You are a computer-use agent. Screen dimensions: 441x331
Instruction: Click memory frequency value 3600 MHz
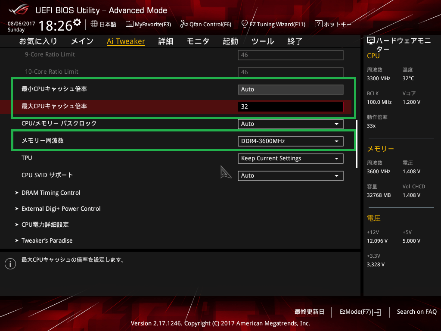(x=378, y=172)
